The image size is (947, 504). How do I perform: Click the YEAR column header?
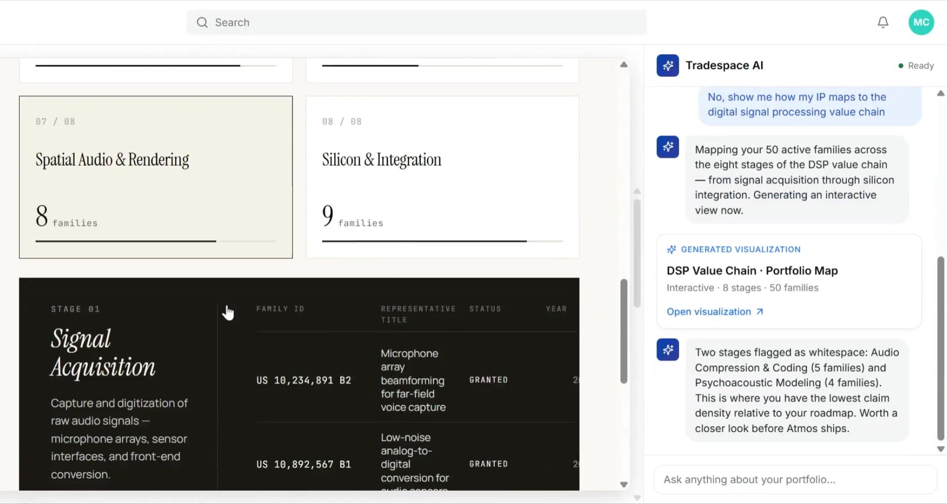click(x=556, y=309)
